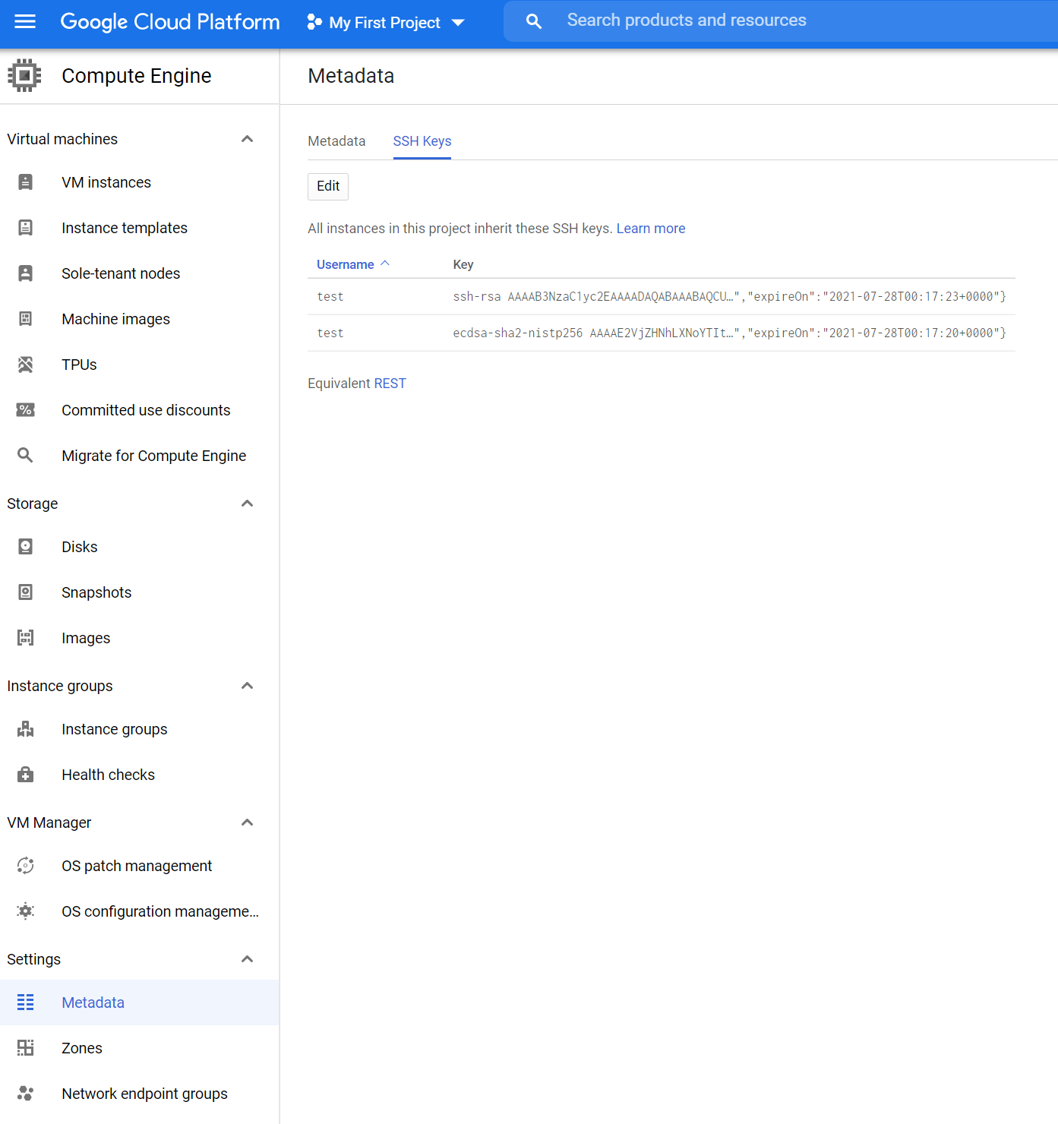Screen dimensions: 1058x1124
Task: Click the Instance templates icon
Action: [25, 228]
